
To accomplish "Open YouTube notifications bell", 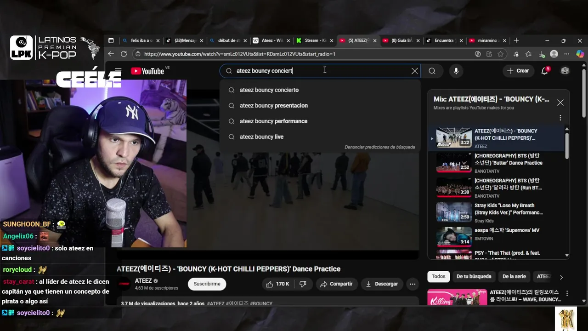I will click(545, 71).
